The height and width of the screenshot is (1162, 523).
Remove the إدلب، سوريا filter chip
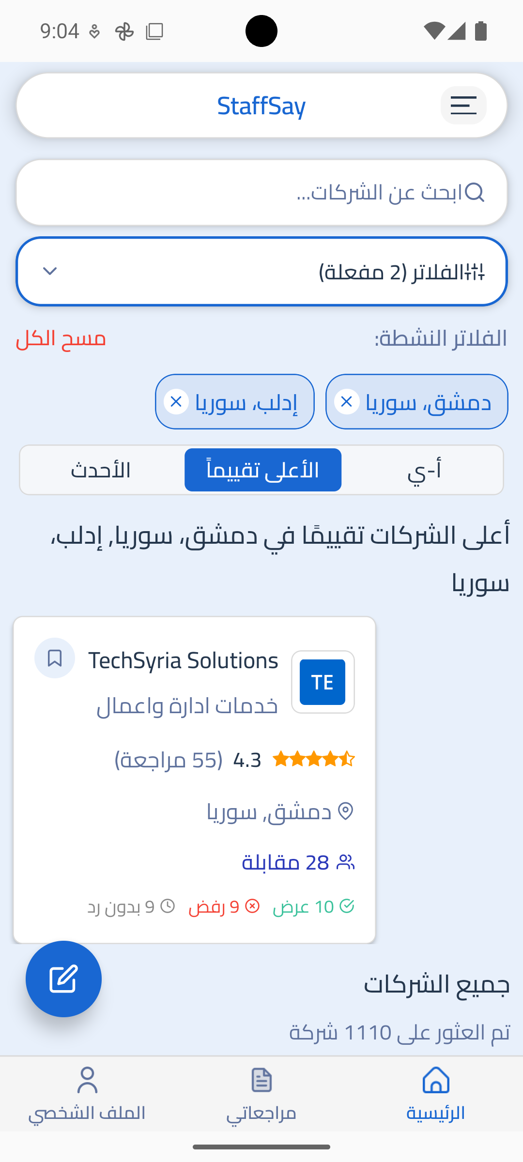tap(176, 401)
